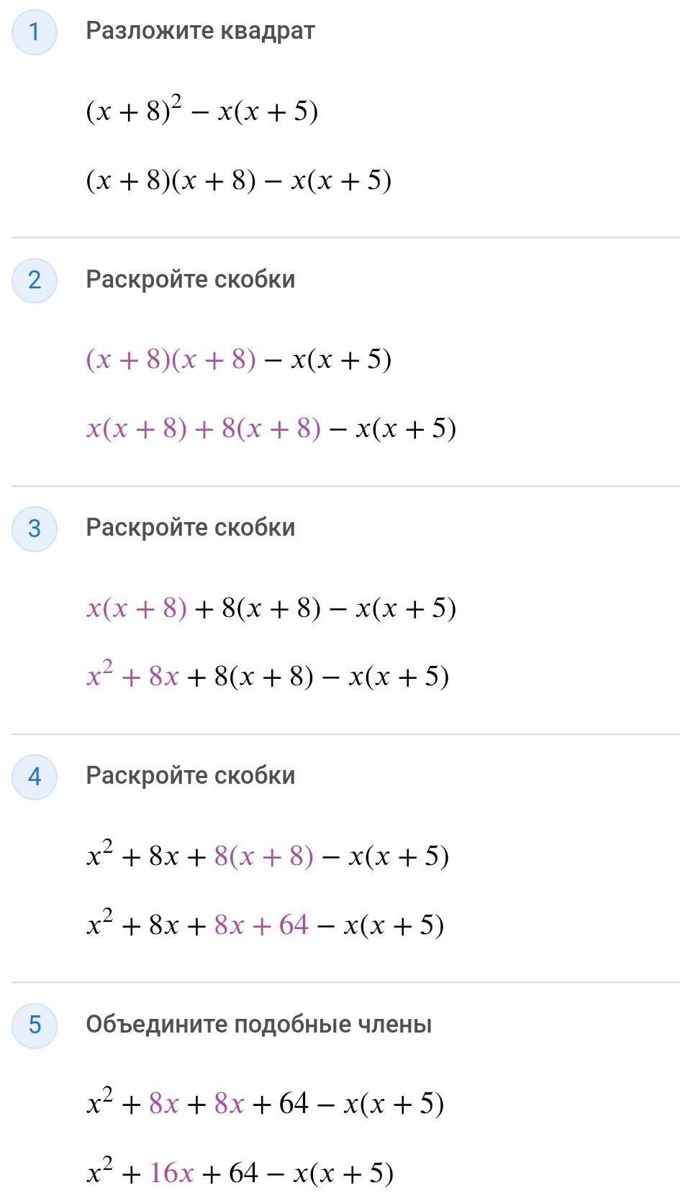This screenshot has height=1203, width=680.
Task: Click the step 4 number badge
Action: 34,777
